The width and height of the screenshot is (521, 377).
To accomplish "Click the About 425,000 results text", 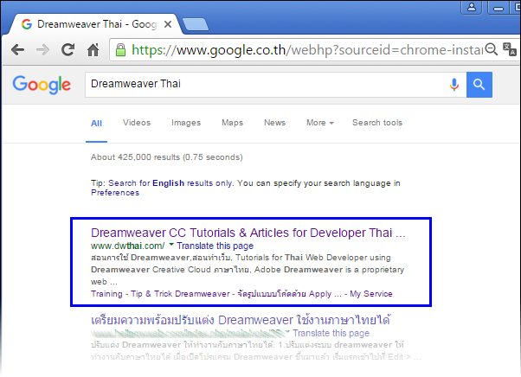I will pos(167,157).
